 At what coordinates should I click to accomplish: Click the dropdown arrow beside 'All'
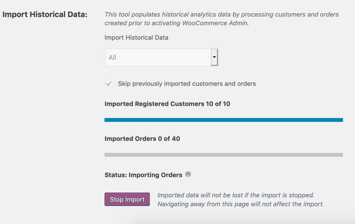tap(214, 57)
